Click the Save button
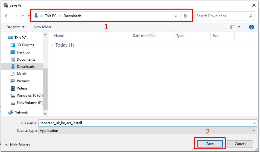Image resolution: width=260 pixels, height=152 pixels. pos(210,144)
